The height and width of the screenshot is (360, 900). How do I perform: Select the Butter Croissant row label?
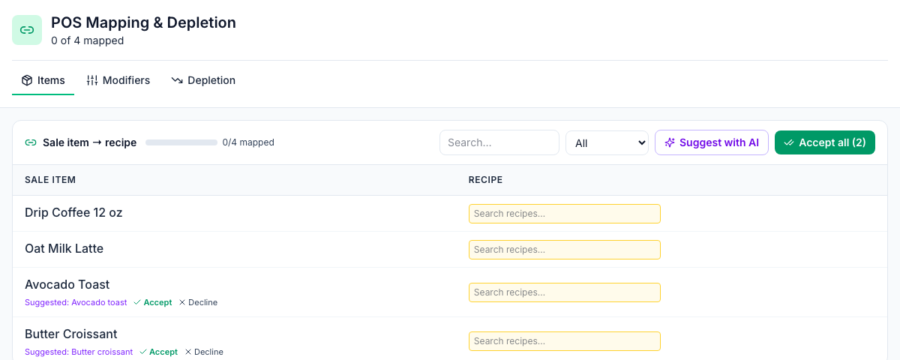point(71,334)
